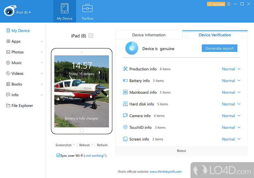Expand TouchID info Normal chevron
The width and height of the screenshot is (254, 178).
[239, 127]
